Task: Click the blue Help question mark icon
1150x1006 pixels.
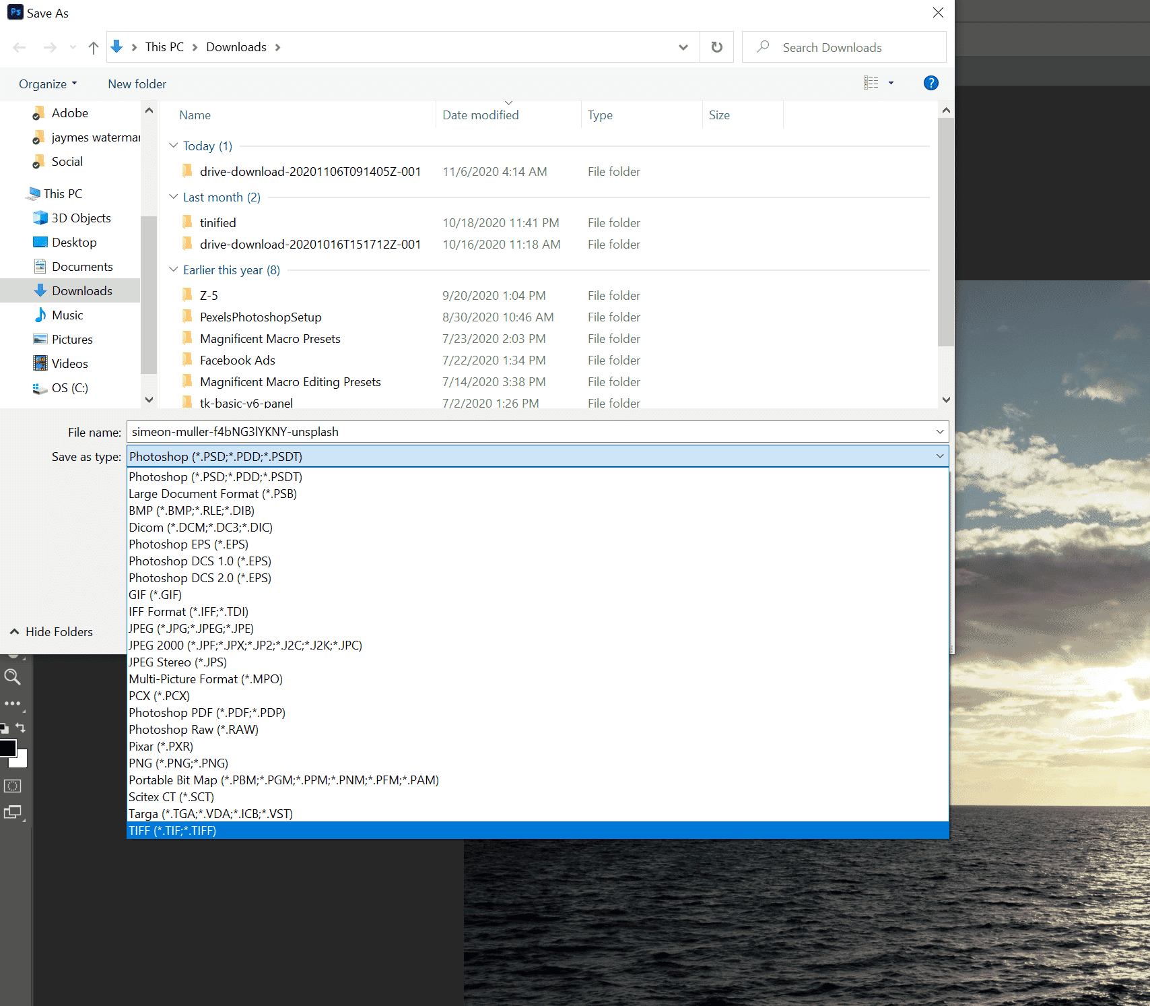Action: pos(931,83)
